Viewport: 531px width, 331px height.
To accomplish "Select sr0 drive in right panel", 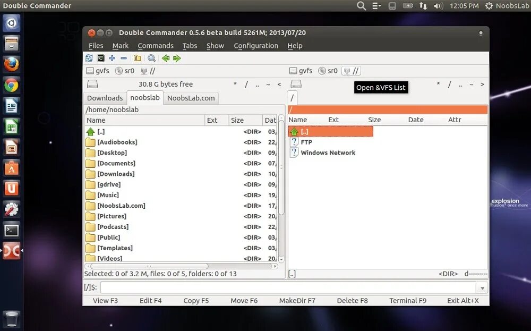I will (x=328, y=71).
